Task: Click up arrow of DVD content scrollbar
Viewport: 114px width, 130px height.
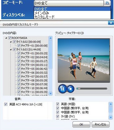Action: [50, 38]
